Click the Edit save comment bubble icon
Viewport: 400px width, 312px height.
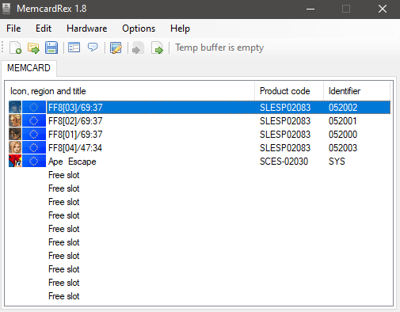(x=93, y=48)
